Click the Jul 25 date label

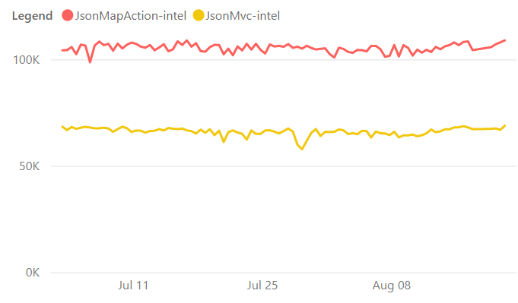262,286
